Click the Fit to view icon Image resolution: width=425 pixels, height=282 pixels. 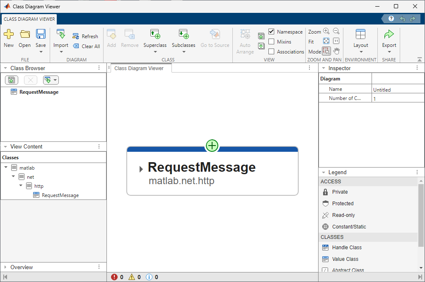point(326,41)
